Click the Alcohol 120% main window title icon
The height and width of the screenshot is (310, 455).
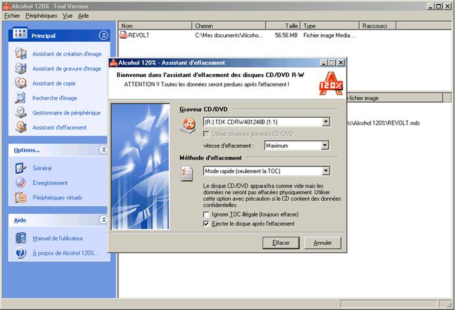7,6
